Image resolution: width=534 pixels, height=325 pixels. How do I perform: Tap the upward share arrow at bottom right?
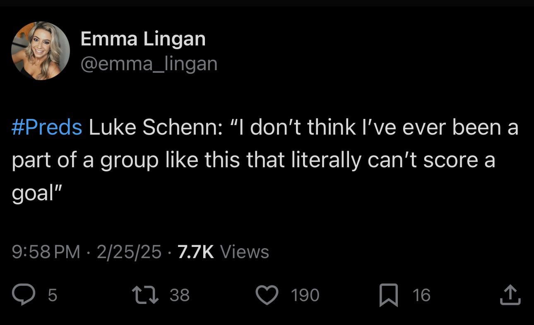510,294
